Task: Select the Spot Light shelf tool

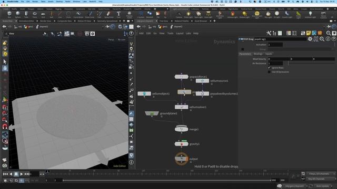Action: [199, 14]
